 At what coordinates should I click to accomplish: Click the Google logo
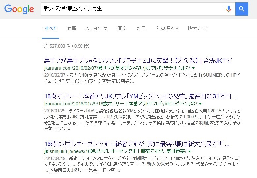point(19,9)
